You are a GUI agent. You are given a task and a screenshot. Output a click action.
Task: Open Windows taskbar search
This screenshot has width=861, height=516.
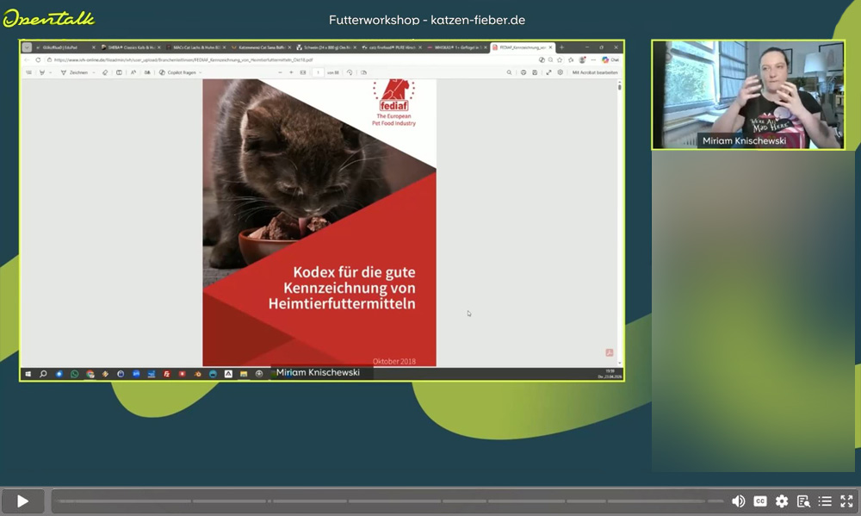click(43, 374)
